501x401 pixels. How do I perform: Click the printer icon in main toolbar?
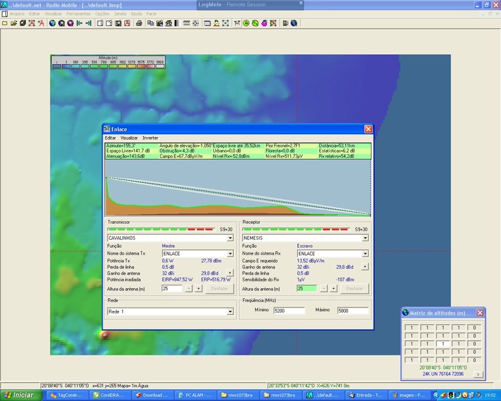pos(139,23)
